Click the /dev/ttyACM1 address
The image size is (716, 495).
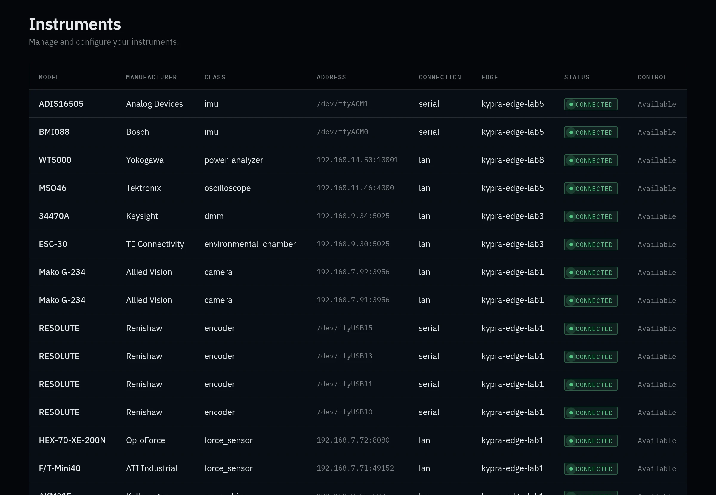(342, 104)
